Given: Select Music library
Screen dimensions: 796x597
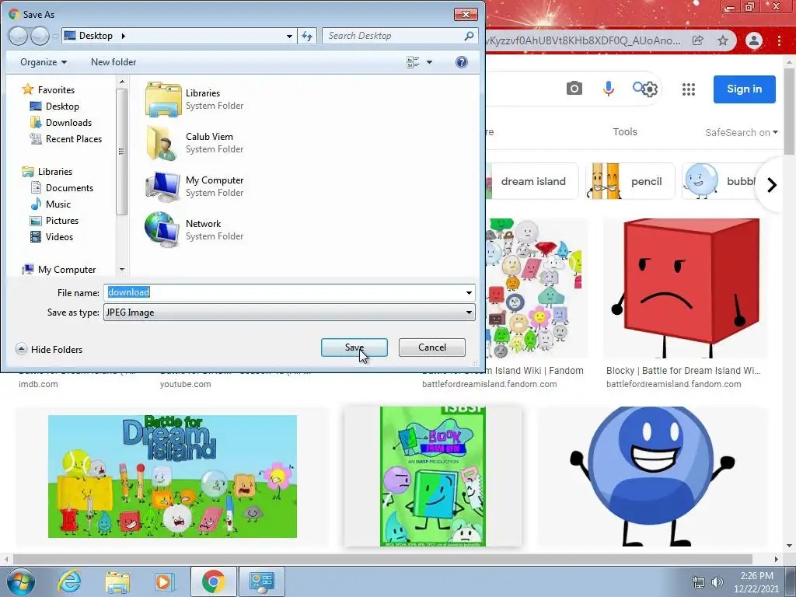Looking at the screenshot, I should pyautogui.click(x=51, y=204).
